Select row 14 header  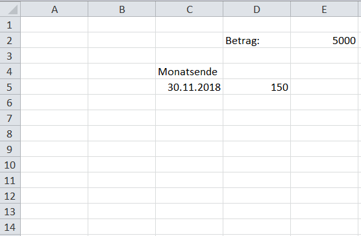[x=10, y=227]
